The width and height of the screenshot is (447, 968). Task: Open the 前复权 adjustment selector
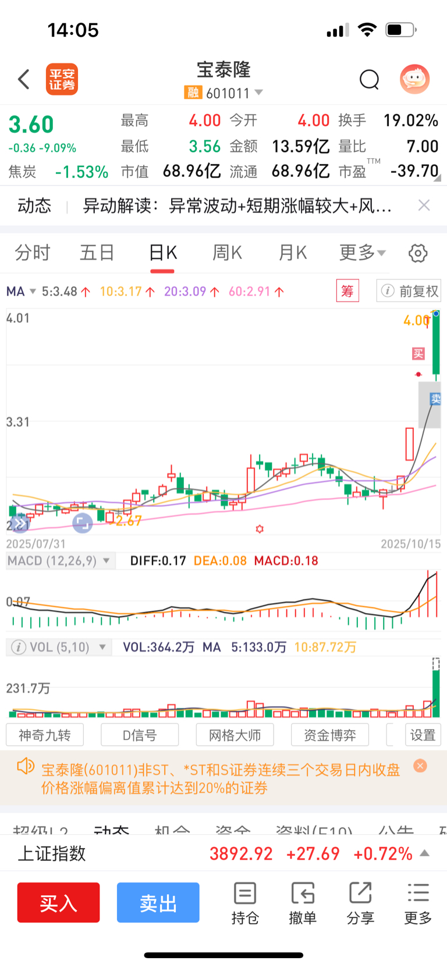(x=409, y=290)
